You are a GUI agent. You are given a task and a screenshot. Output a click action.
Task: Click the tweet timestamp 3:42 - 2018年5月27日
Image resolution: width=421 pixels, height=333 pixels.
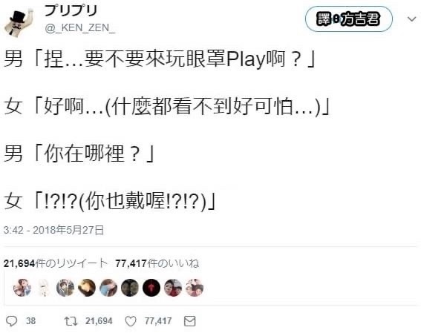pos(53,230)
